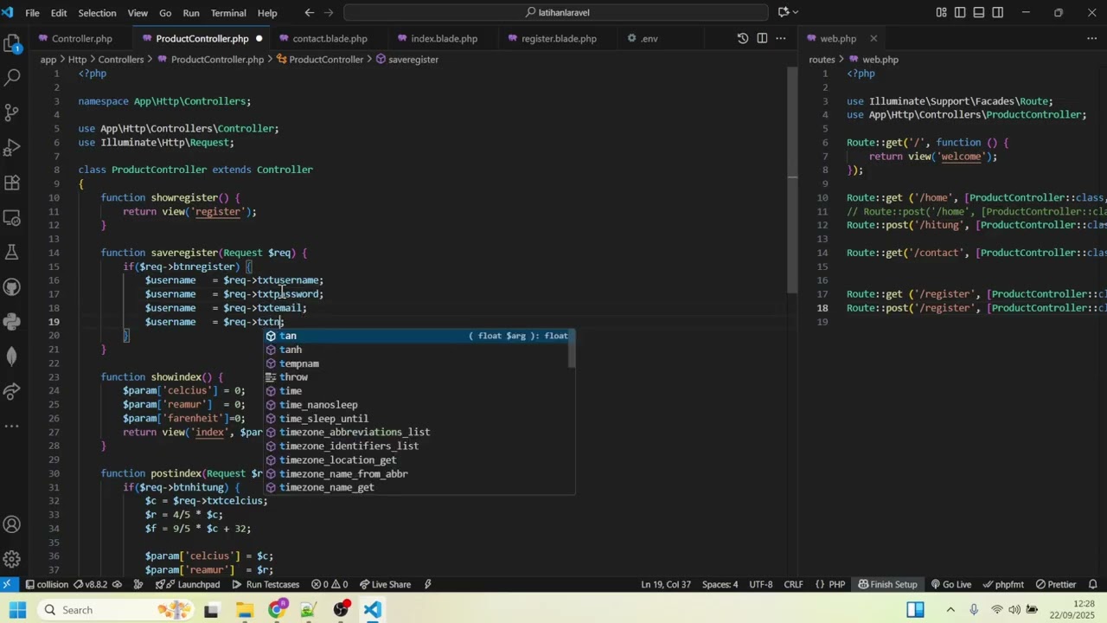
Task: Open the Run and Debug view
Action: (x=12, y=147)
